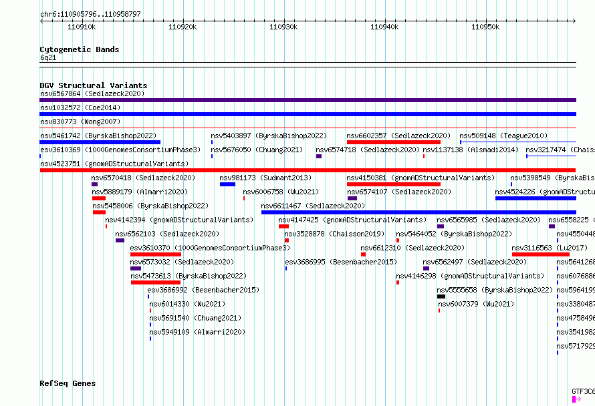Screen dimensions: 595x406
Task: Select the blue bar of nsv5461742
Action: point(100,142)
